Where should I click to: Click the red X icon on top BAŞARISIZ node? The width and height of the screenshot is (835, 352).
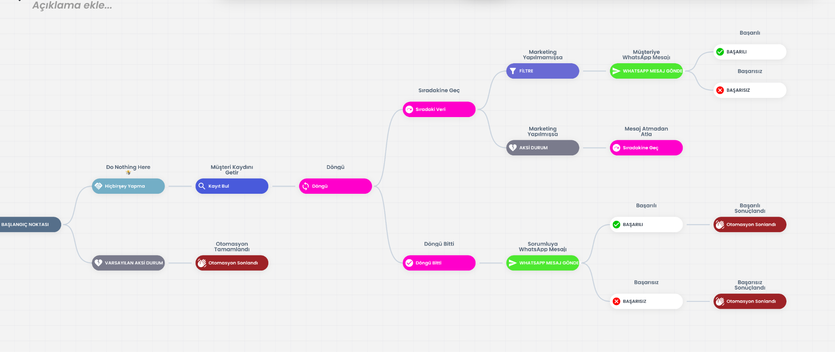pos(720,90)
